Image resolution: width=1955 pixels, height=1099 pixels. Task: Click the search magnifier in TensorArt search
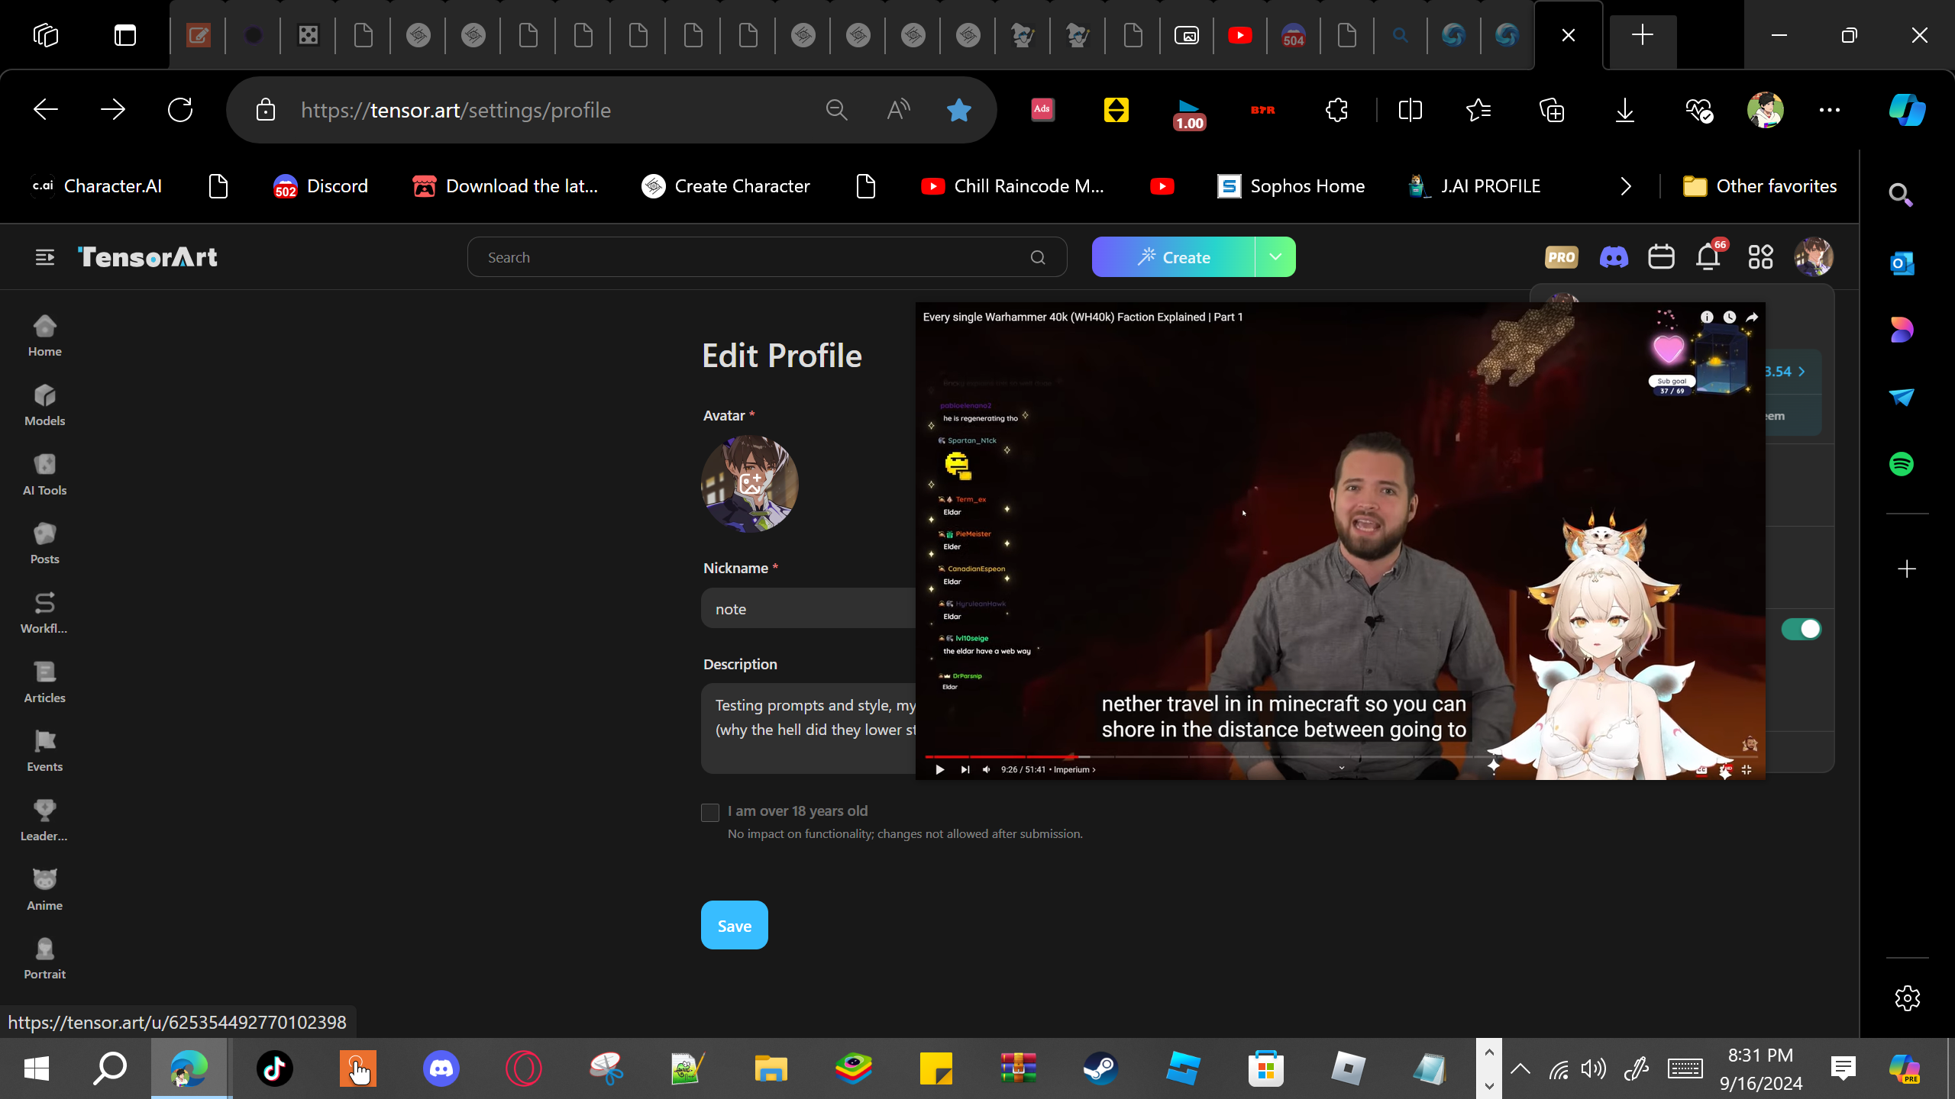click(x=1038, y=257)
